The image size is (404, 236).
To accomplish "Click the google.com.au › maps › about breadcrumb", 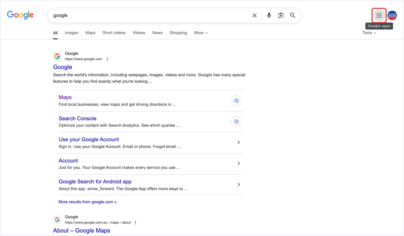I will pos(98,223).
